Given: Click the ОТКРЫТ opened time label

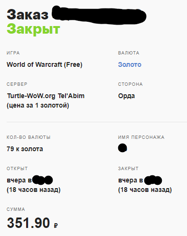Looking at the screenshot, I should [17, 168].
